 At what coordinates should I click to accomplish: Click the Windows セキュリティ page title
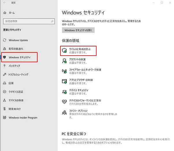click(x=83, y=12)
